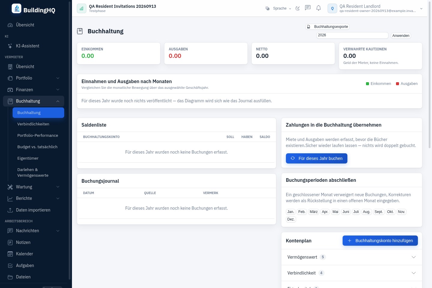
Task: Expand the Vermögenswert account group
Action: coord(352,257)
